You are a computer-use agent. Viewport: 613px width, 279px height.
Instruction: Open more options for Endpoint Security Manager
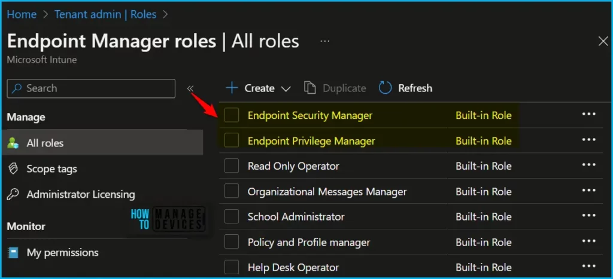pos(589,114)
